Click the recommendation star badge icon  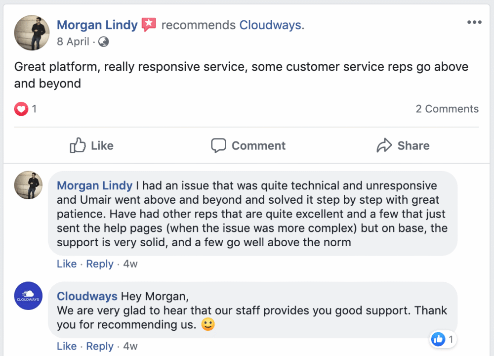point(149,25)
